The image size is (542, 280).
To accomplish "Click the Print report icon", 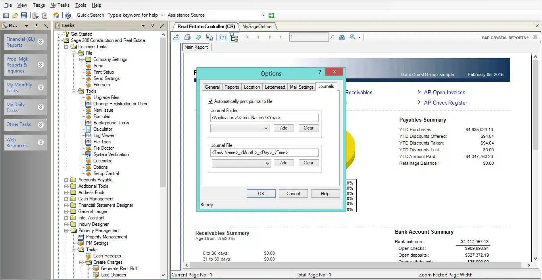I will point(186,37).
